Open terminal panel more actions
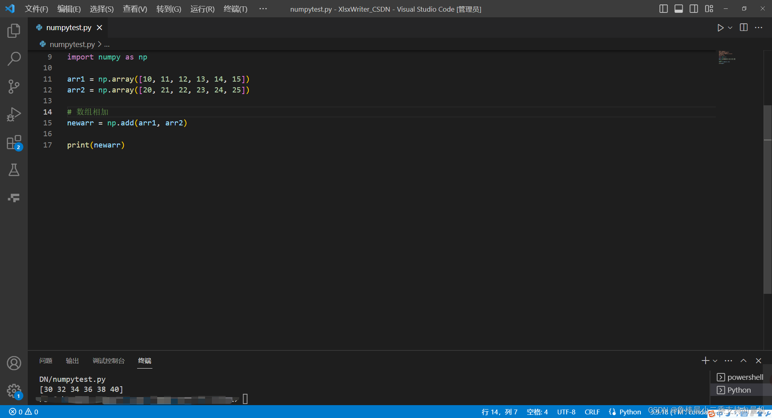The width and height of the screenshot is (772, 418). pos(728,361)
